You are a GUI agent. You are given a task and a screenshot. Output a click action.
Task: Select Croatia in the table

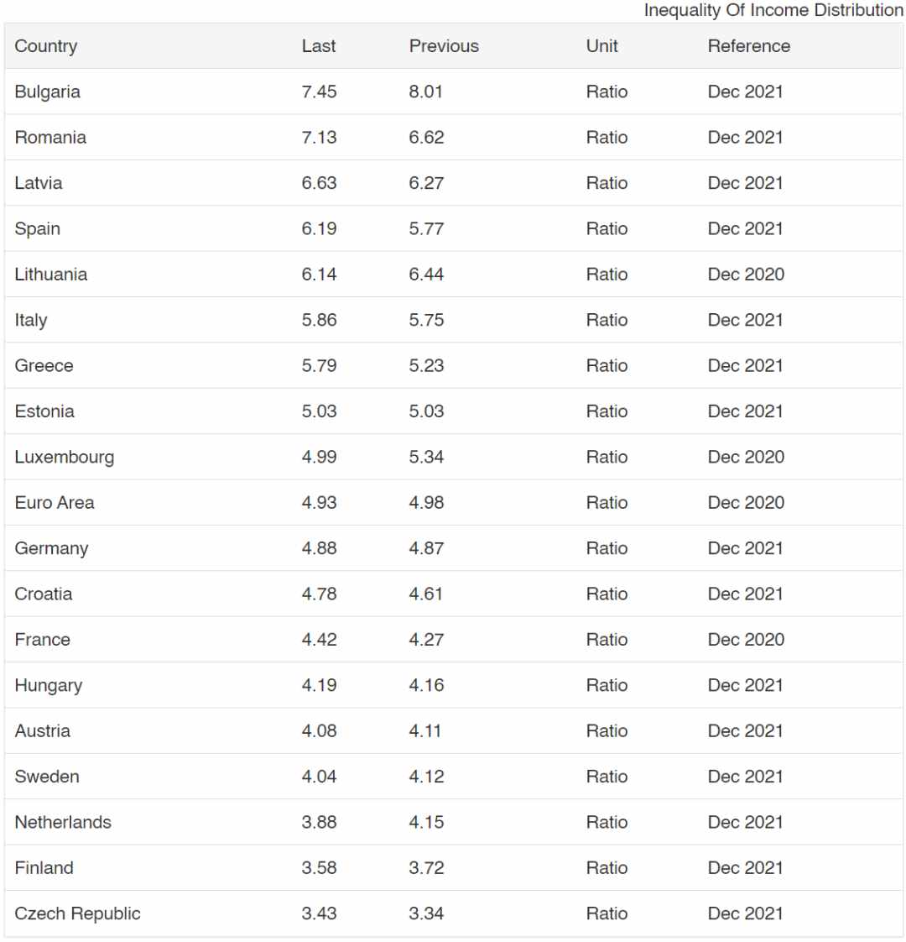coord(44,594)
